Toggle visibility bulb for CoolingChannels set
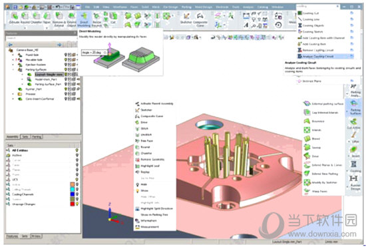 pyautogui.click(x=77, y=194)
